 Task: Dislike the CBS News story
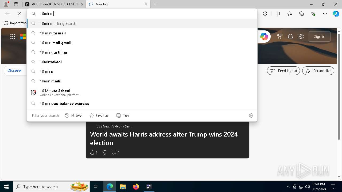pos(104,153)
